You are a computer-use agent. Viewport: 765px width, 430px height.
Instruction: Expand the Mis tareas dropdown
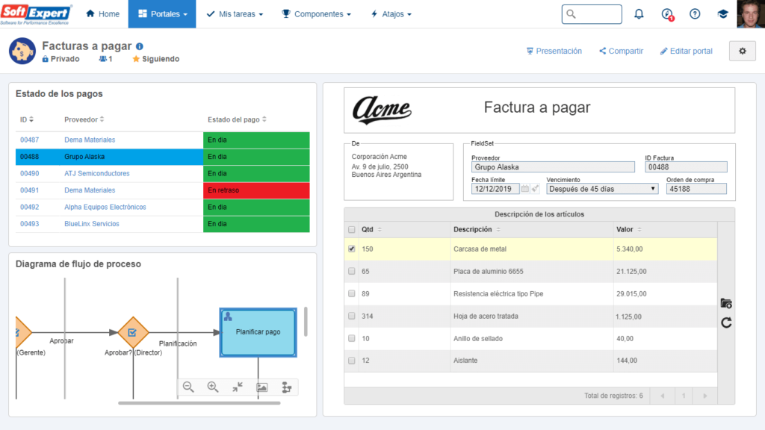click(235, 14)
